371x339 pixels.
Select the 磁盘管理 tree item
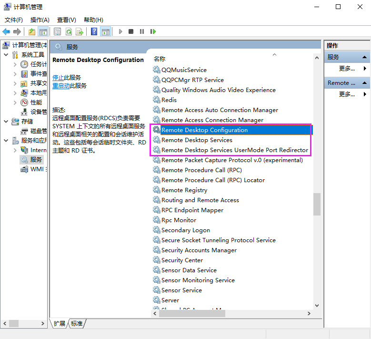[x=34, y=131]
